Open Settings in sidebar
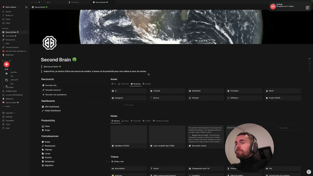Screen dimensions: 313x176 (x=9, y=117)
